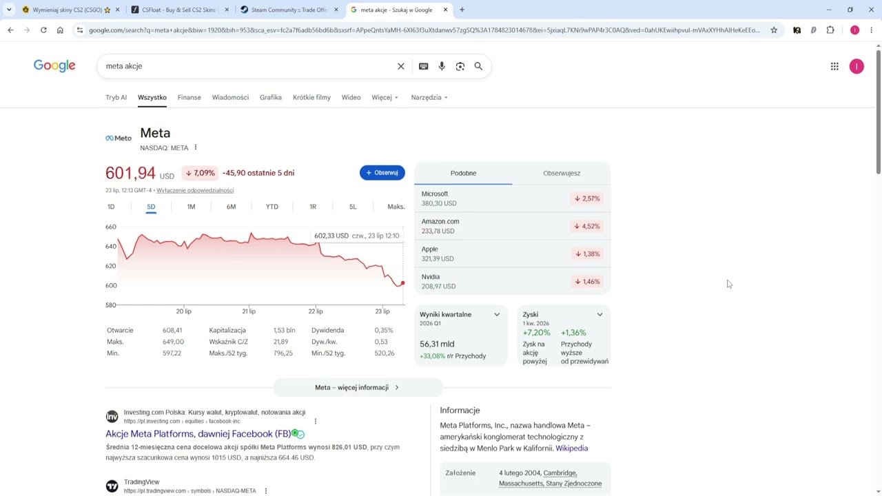Click the Meta company logo
This screenshot has height=496, width=882.
pos(119,138)
